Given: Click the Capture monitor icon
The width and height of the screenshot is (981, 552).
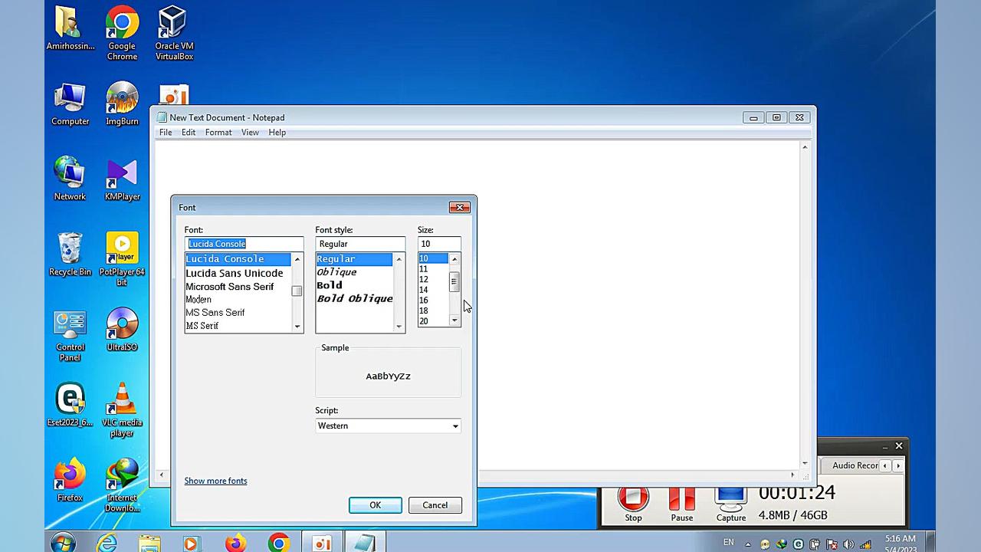Looking at the screenshot, I should 730,500.
